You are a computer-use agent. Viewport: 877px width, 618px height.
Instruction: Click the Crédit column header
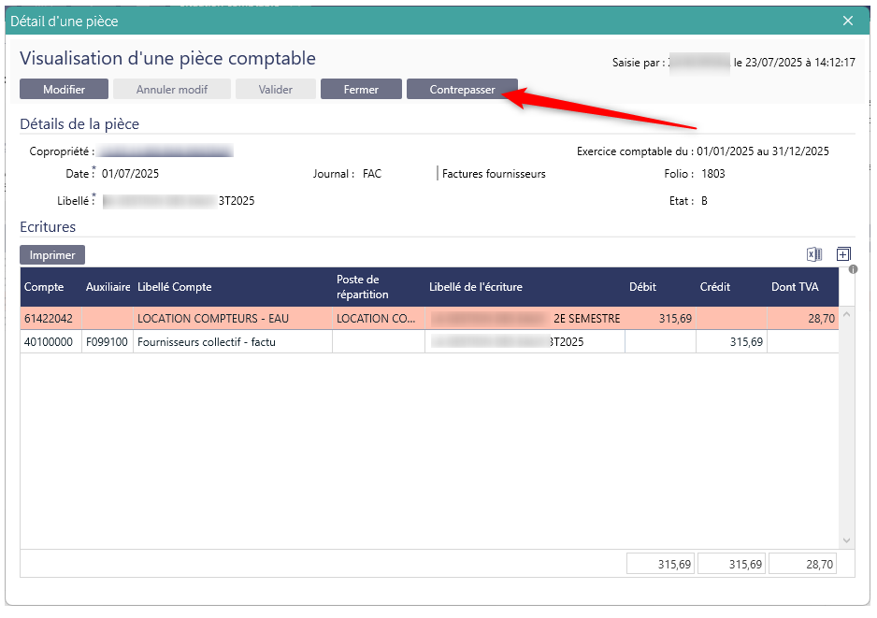pos(715,287)
